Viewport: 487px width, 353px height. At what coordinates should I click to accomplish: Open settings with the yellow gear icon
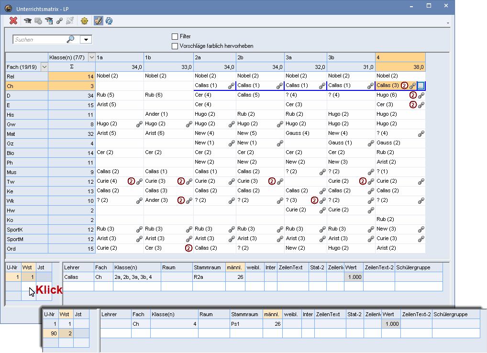coord(84,21)
